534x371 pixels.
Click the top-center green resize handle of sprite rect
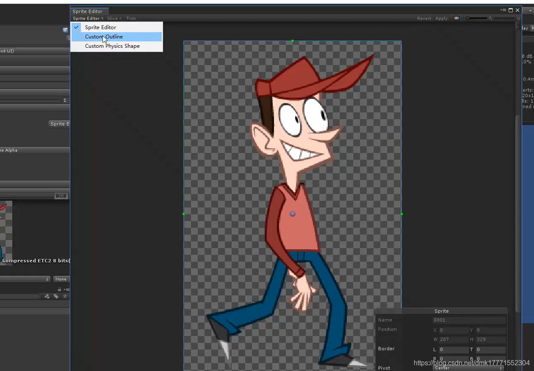(x=292, y=41)
